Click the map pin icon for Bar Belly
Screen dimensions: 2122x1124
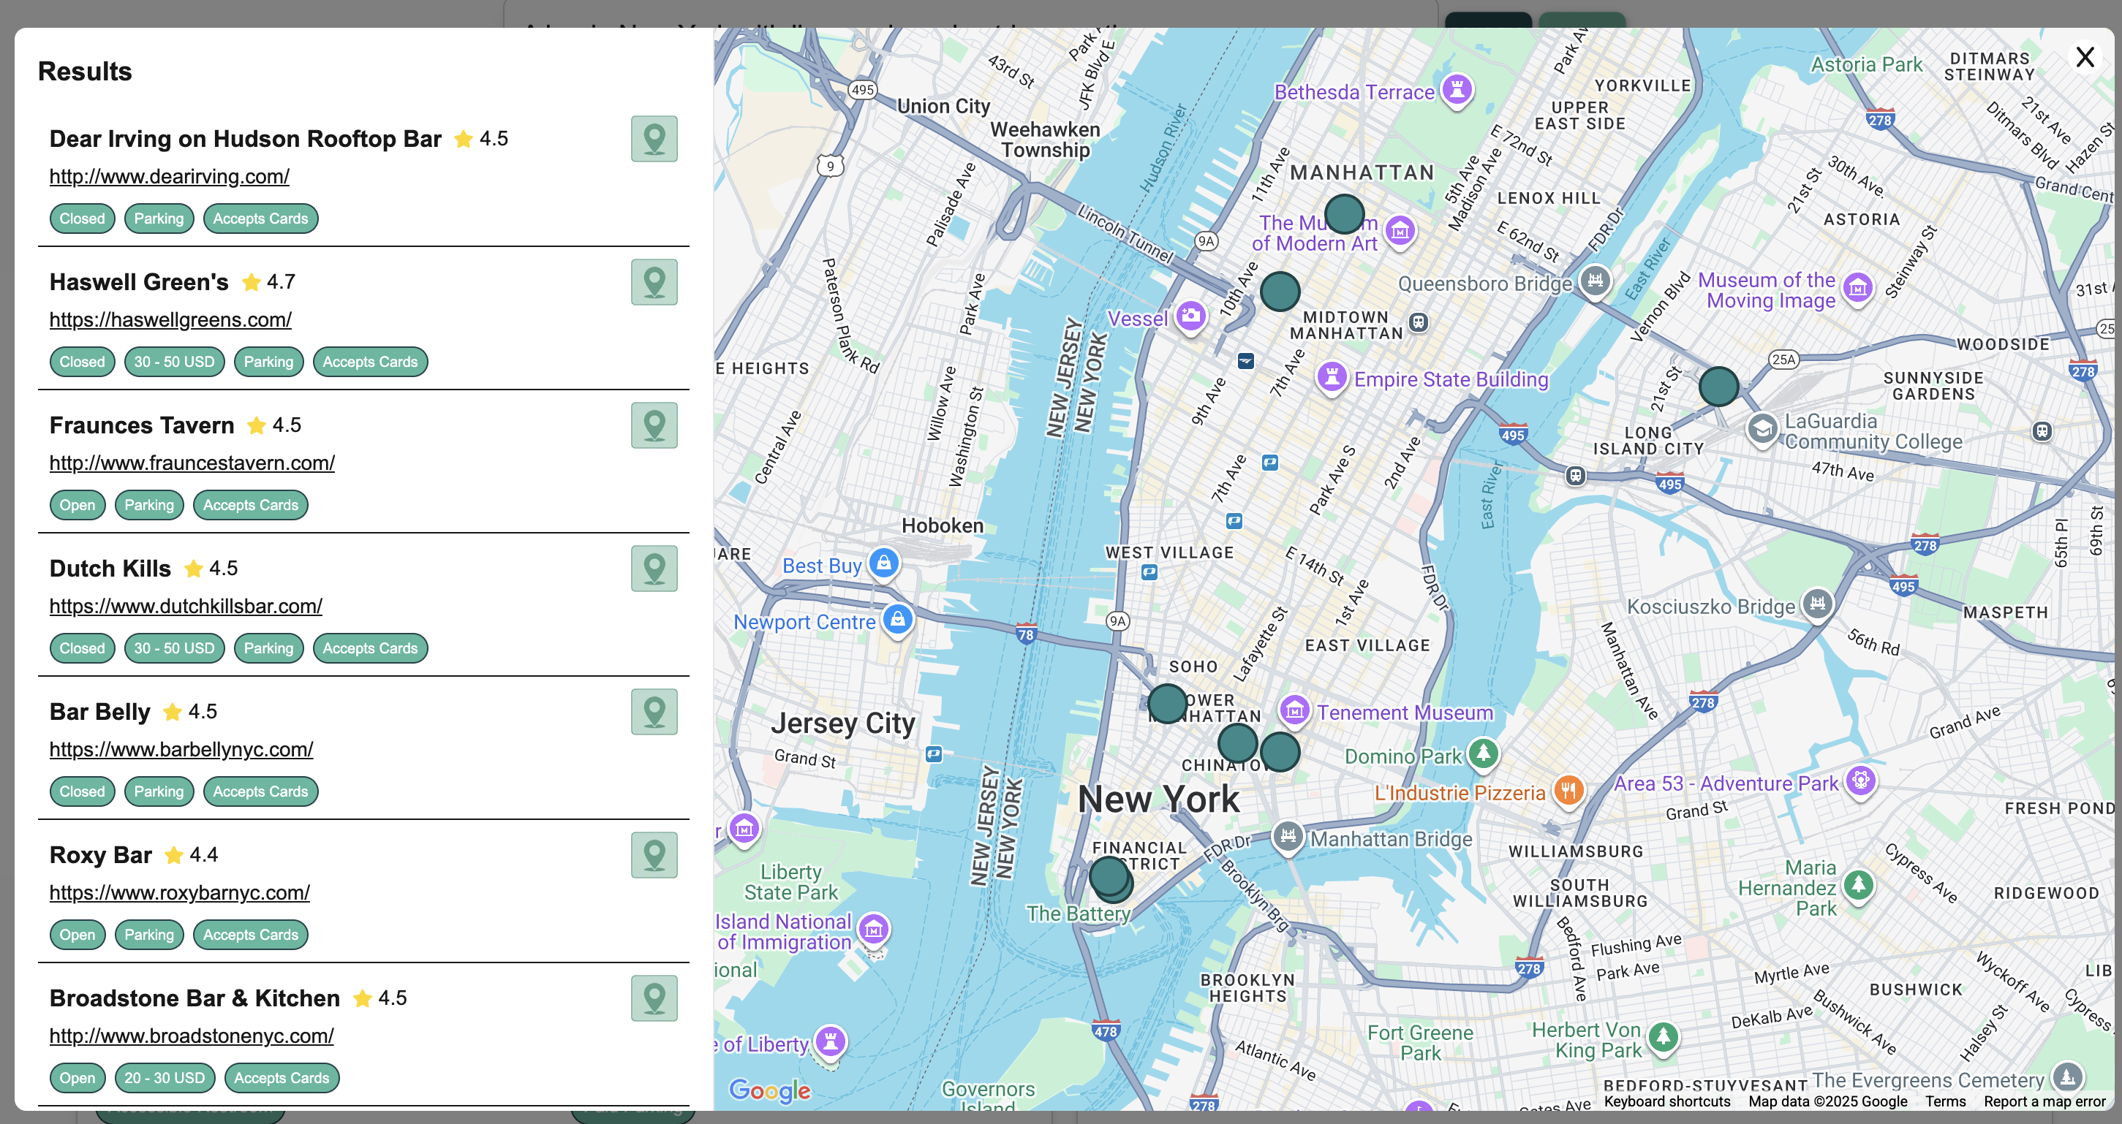[x=654, y=712]
